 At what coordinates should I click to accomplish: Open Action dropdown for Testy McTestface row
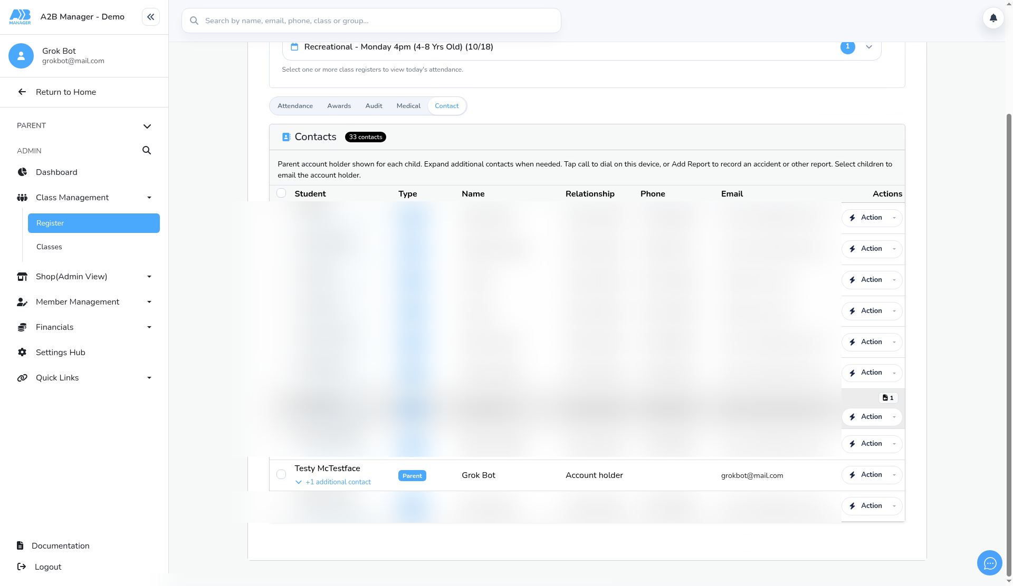[x=872, y=475]
